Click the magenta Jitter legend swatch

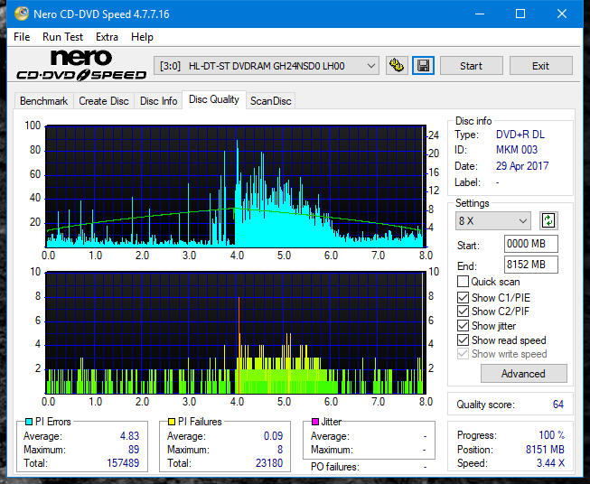click(315, 422)
